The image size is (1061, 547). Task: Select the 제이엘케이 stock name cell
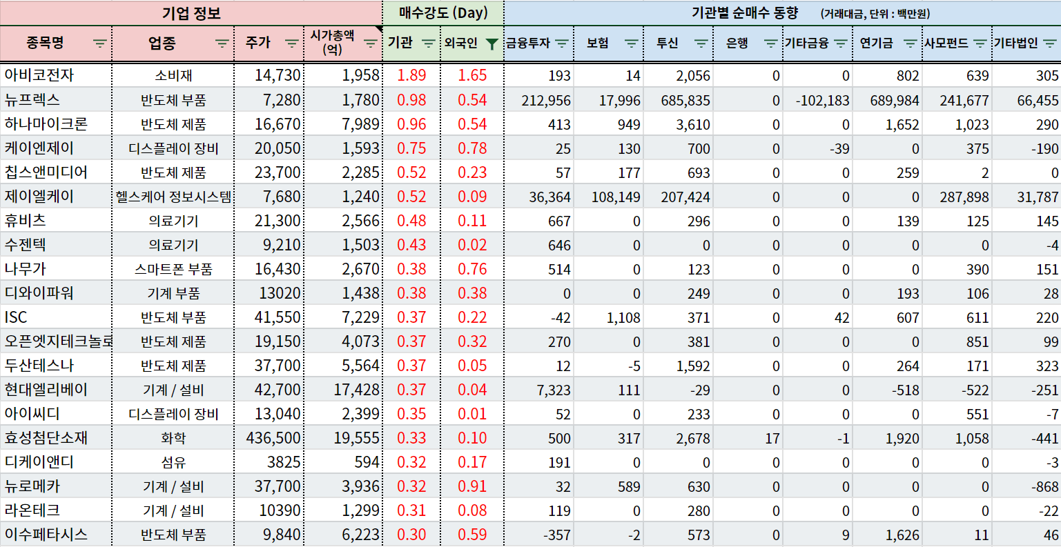point(56,197)
